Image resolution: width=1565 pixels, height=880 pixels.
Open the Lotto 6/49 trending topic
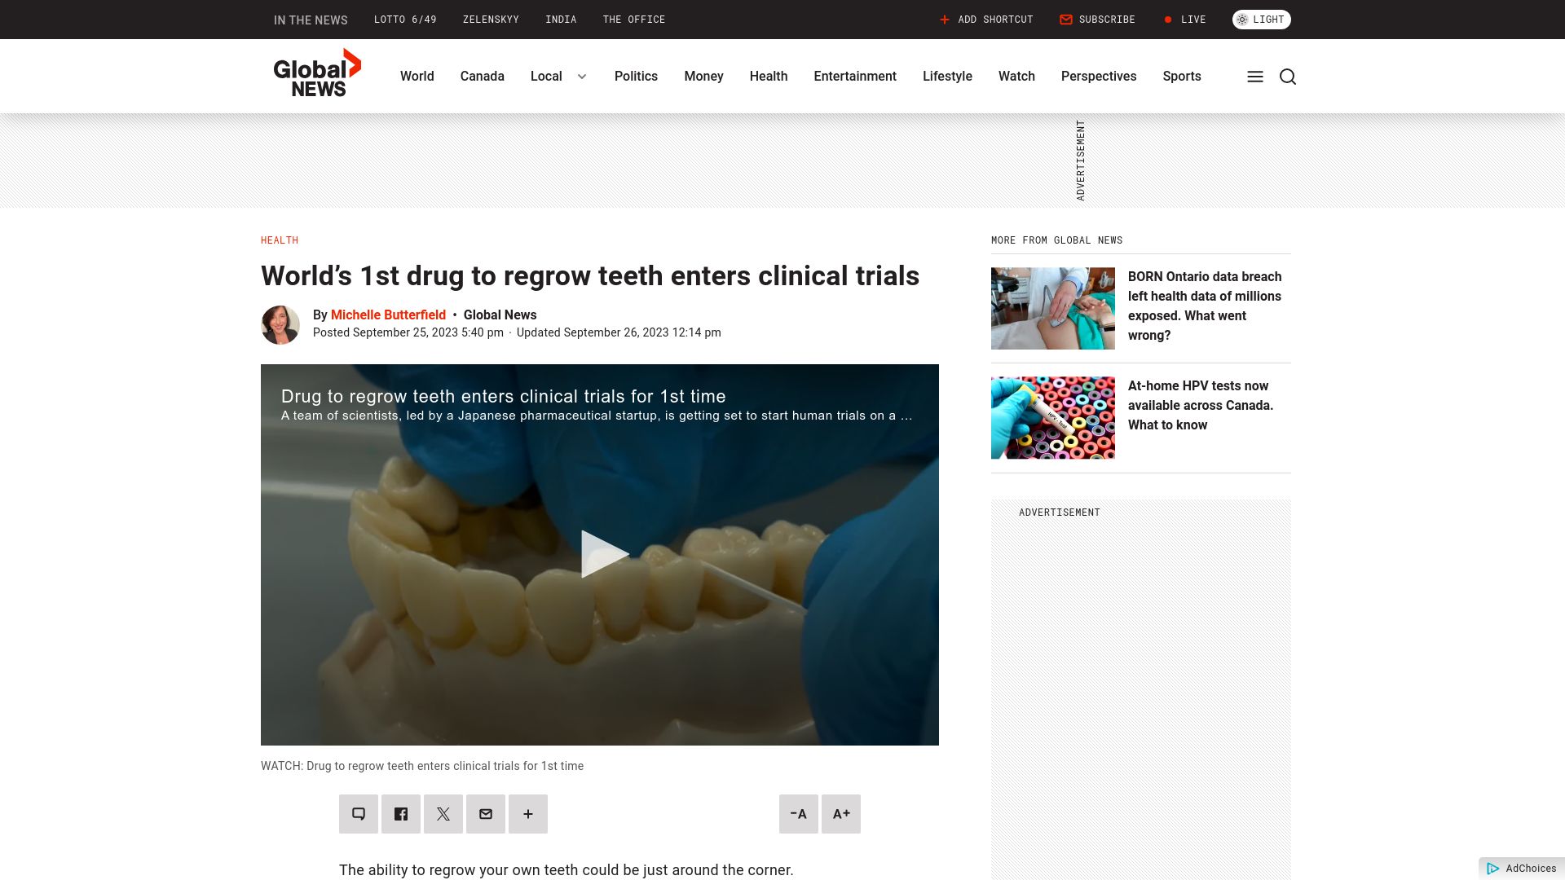click(x=405, y=20)
